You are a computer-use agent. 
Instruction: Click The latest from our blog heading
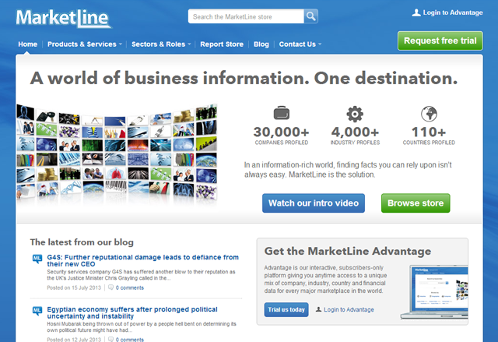pyautogui.click(x=82, y=242)
